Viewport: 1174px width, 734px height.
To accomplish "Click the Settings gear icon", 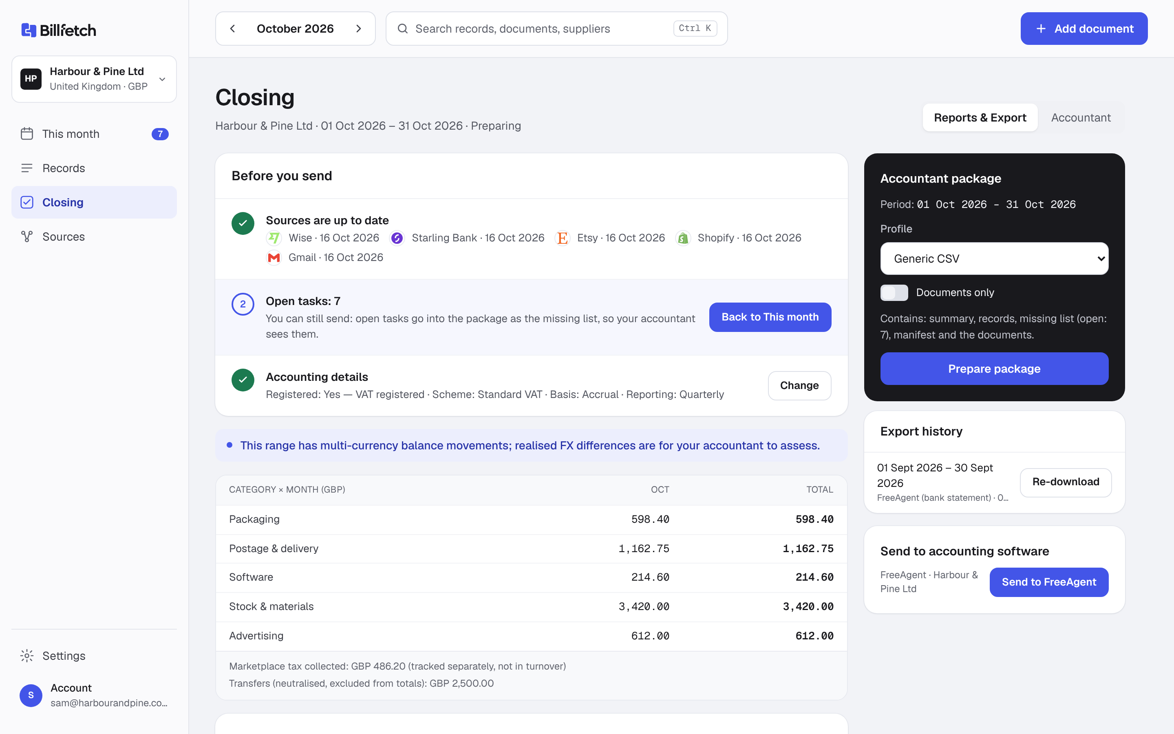I will (26, 656).
